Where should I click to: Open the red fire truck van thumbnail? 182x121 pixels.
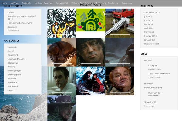pos(120,23)
